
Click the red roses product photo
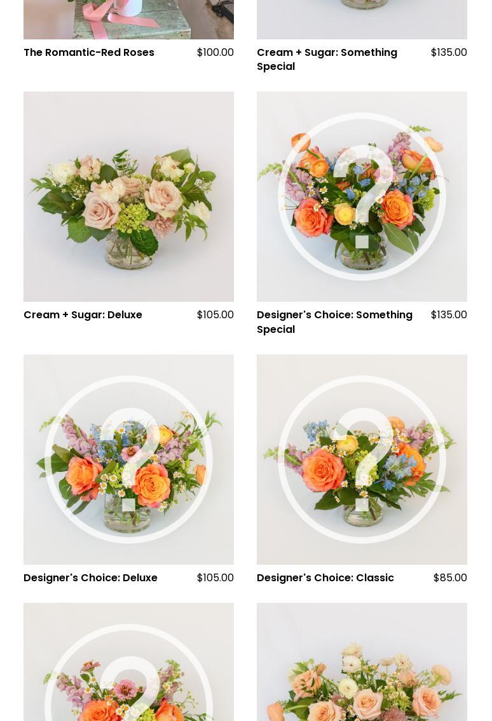128,19
